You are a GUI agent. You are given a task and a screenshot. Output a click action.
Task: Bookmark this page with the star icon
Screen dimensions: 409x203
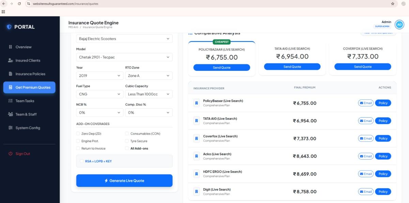pyautogui.click(x=393, y=4)
